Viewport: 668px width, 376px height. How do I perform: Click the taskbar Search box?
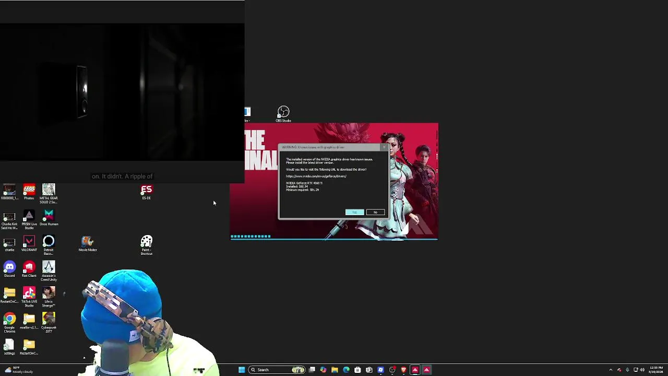[277, 370]
